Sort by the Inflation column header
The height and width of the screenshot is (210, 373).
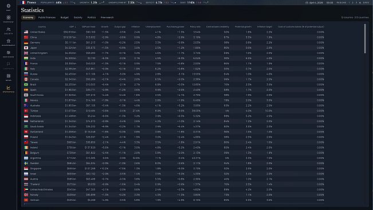[x=136, y=26]
